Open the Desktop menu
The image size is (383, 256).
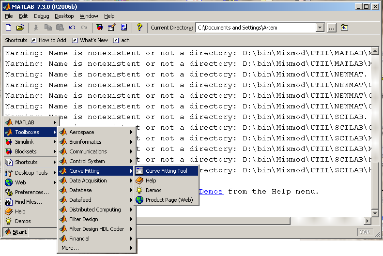(x=64, y=16)
